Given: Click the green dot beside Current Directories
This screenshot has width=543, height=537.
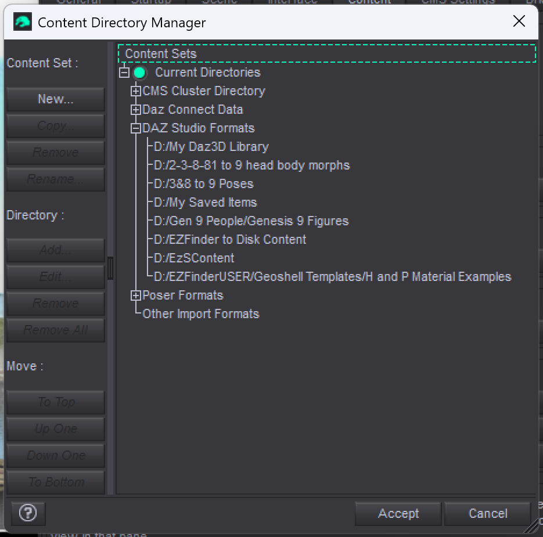Looking at the screenshot, I should click(139, 73).
